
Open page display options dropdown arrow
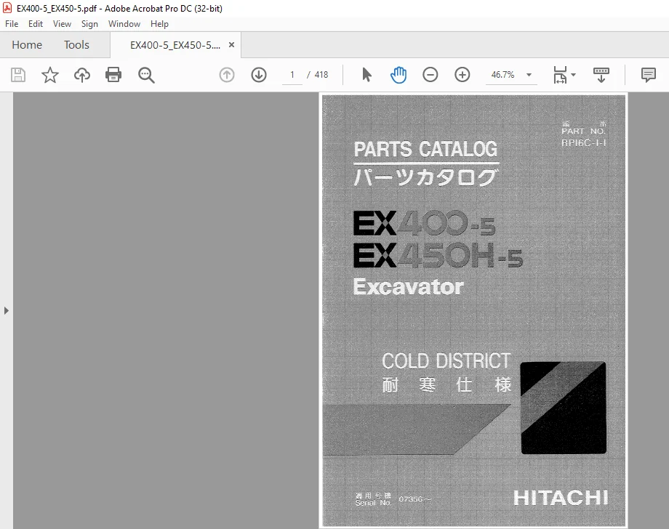(x=574, y=75)
